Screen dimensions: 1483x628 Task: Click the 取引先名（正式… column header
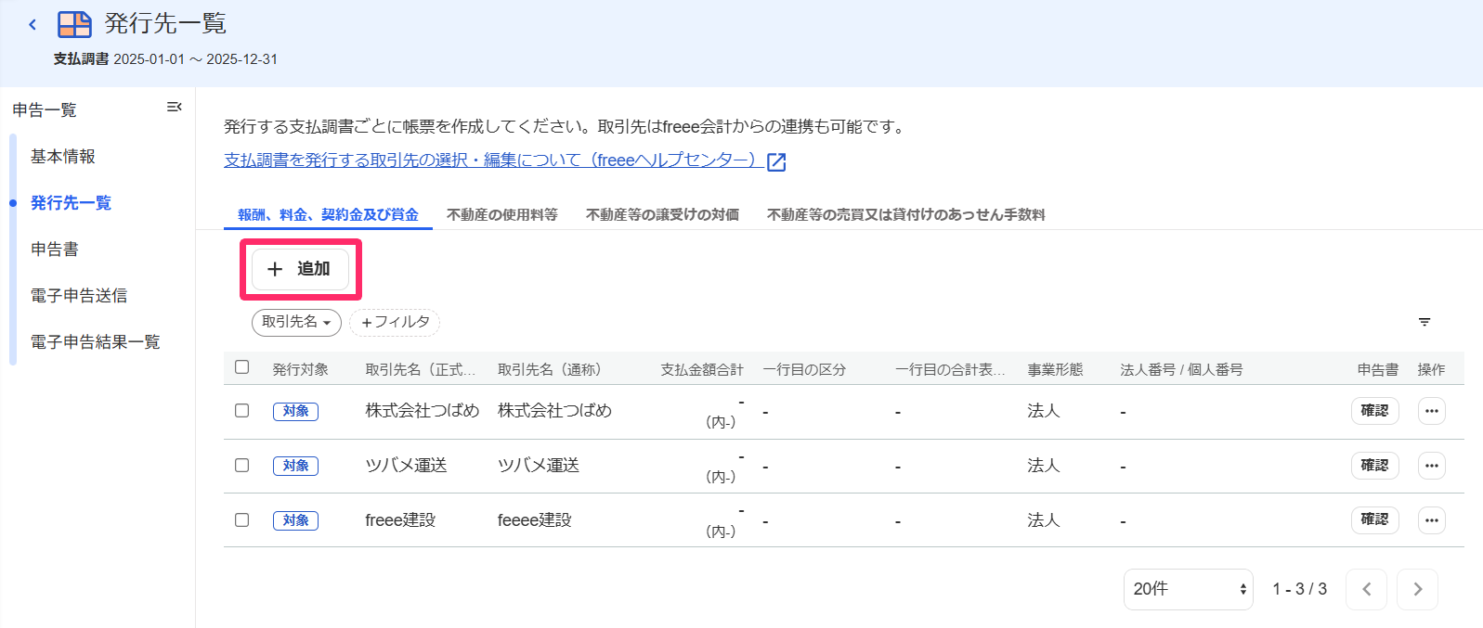click(421, 369)
